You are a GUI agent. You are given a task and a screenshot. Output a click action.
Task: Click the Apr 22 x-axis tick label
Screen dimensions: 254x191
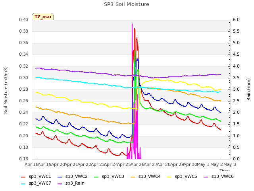[x=84, y=164]
